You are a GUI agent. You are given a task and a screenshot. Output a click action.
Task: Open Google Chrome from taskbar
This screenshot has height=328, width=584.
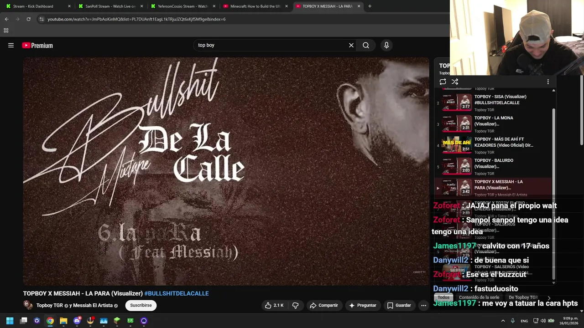click(50, 321)
